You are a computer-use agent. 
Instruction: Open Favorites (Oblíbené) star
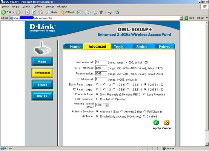62,12
